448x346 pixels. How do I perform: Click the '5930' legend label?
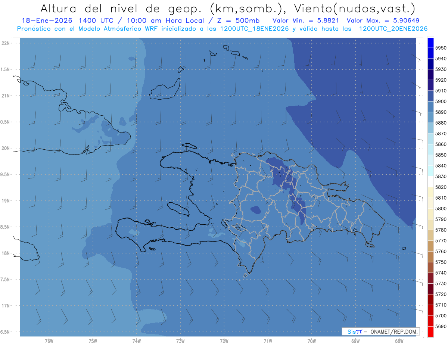coord(441,69)
